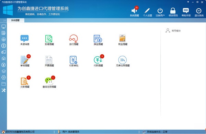This screenshot has height=134, width=206.
Task: Open the 查询注册提醒 WeChat icon
Action: (x=49, y=81)
